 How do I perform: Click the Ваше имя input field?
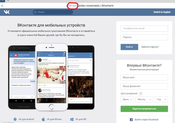coord(144,78)
